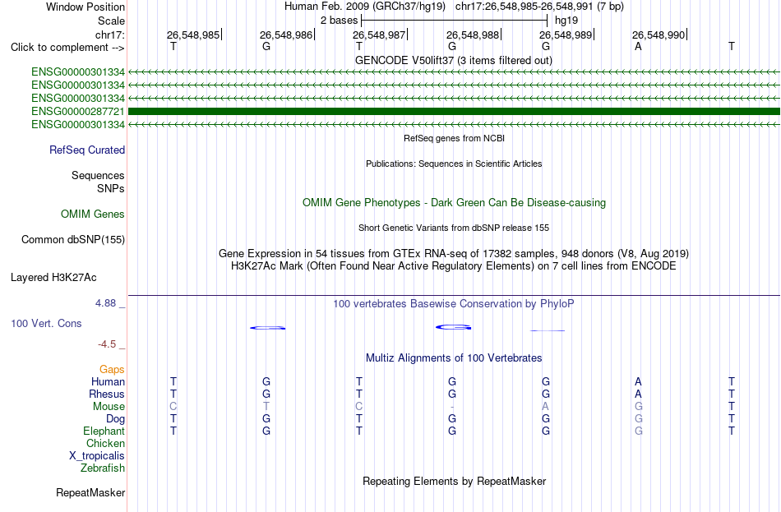
Task: Click the A base in the Human row
Action: [638, 382]
